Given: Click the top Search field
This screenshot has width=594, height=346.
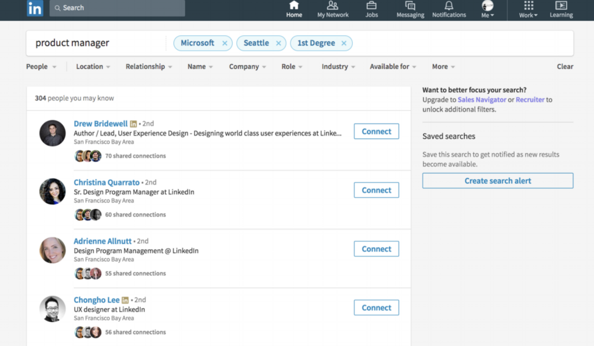Looking at the screenshot, I should (117, 8).
